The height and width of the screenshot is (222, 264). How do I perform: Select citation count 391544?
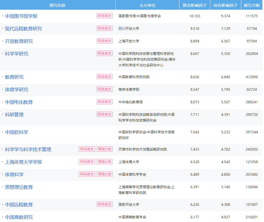point(252,132)
